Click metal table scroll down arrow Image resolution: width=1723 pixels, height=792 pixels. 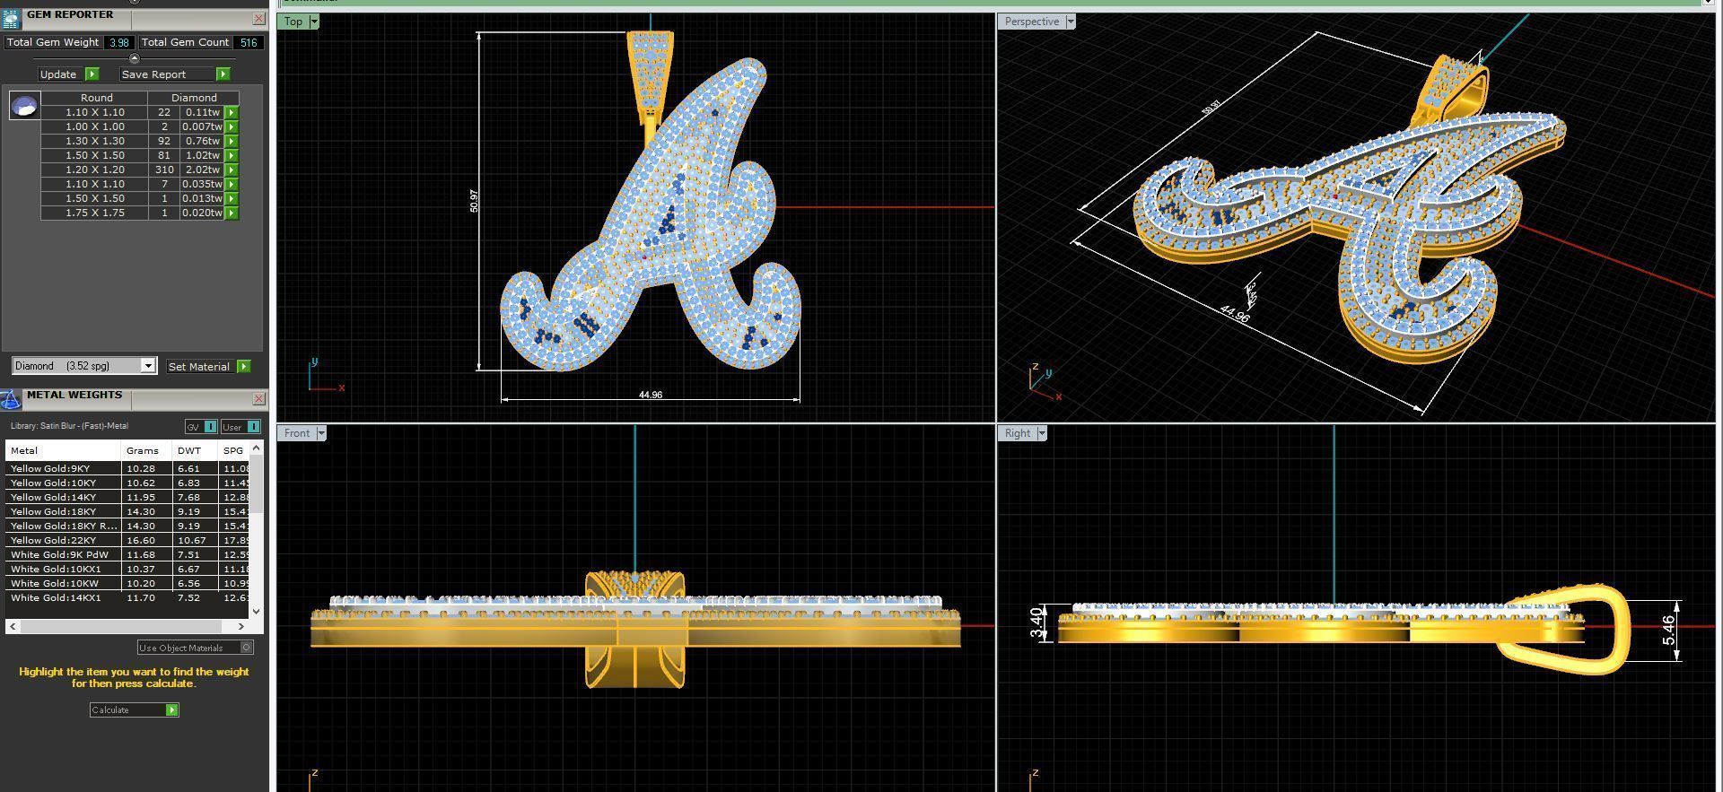click(257, 612)
